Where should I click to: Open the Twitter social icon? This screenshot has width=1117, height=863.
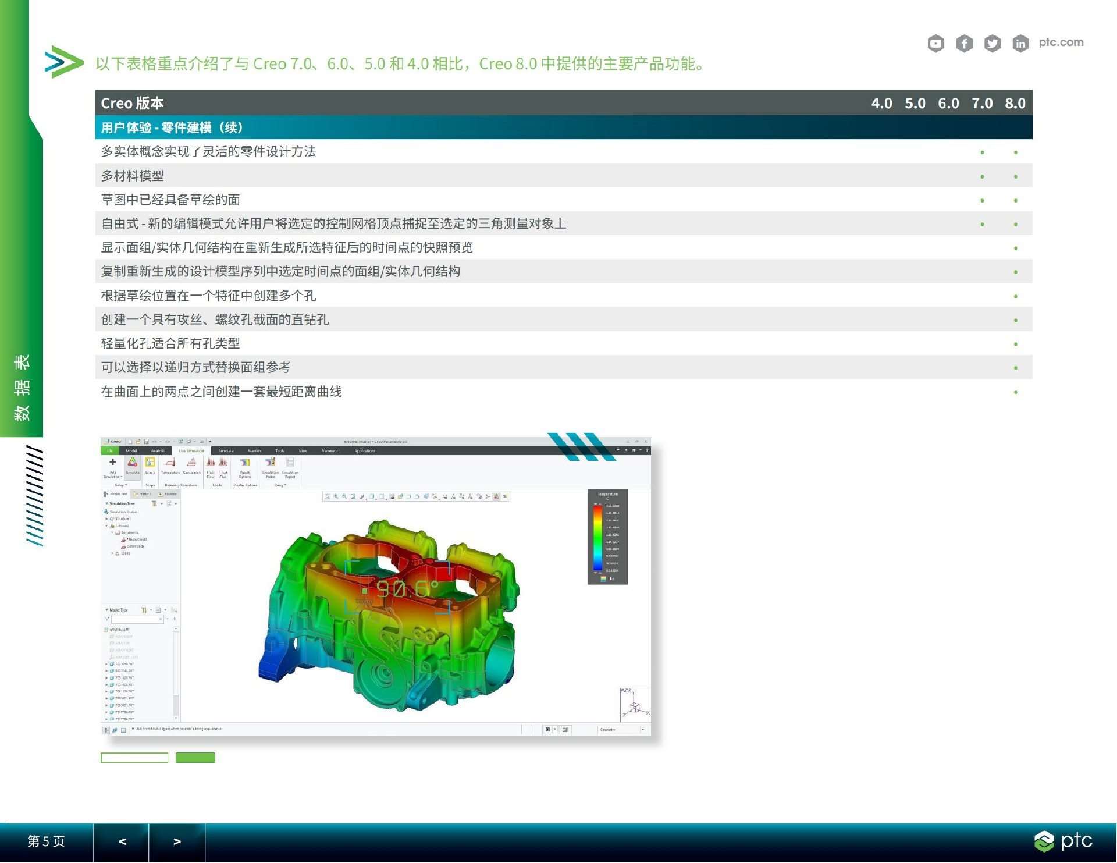(993, 43)
